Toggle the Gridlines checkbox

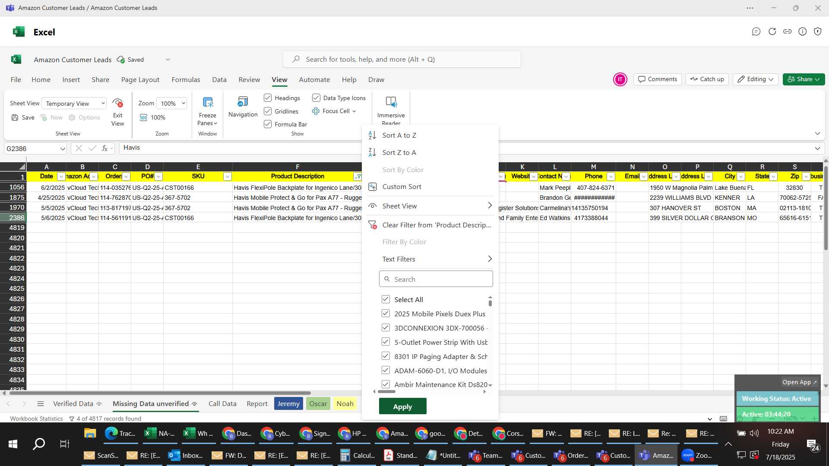coord(268,111)
